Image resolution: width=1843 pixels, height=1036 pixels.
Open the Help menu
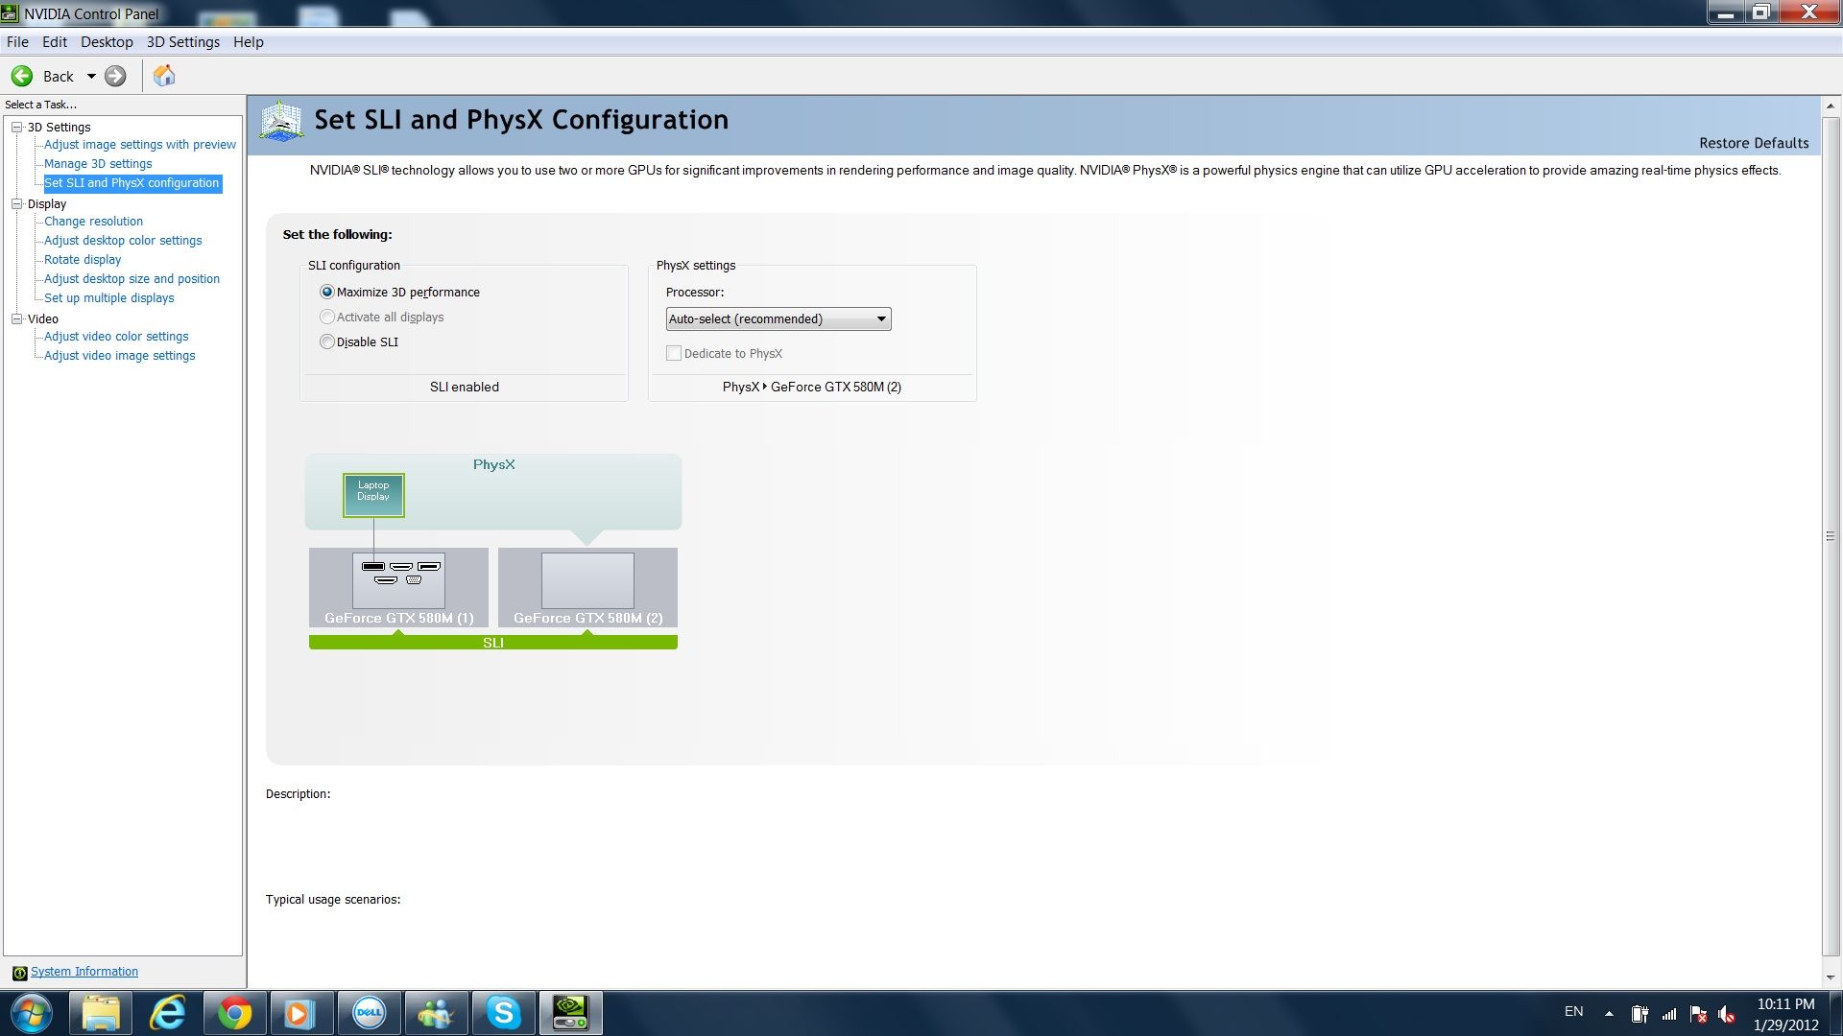(x=249, y=42)
